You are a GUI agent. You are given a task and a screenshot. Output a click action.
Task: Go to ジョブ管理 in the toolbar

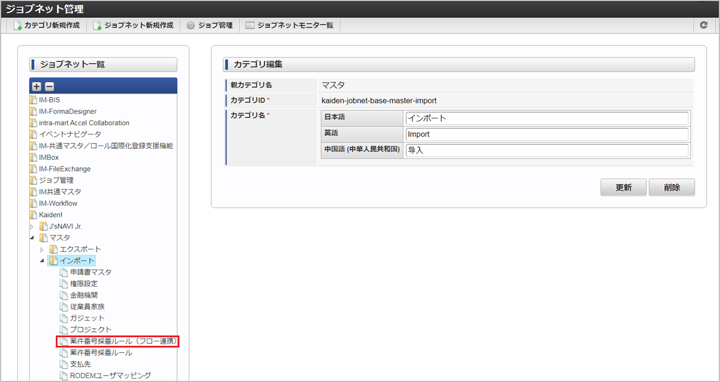click(x=209, y=25)
